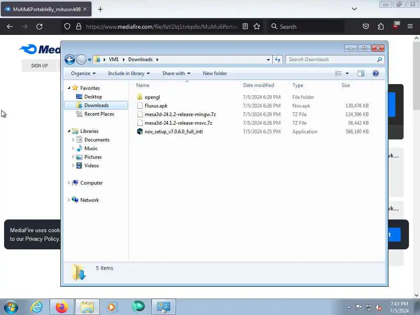
Task: Sort by the Type column header
Action: point(298,85)
